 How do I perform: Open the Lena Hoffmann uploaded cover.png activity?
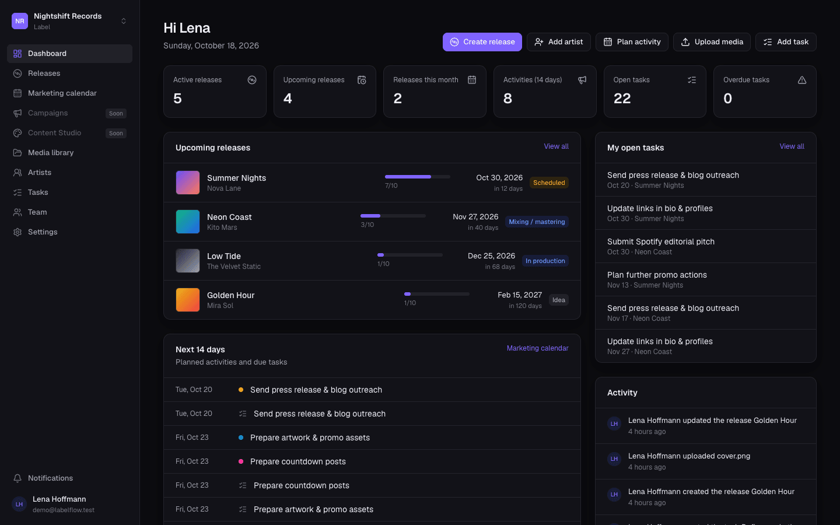click(706, 461)
